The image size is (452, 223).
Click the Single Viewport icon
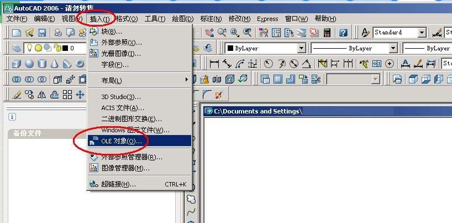coord(278,79)
